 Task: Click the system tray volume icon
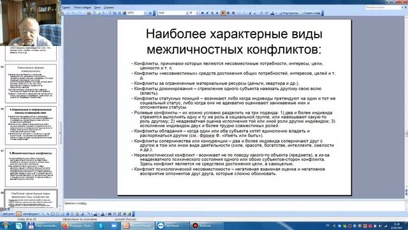(380, 226)
